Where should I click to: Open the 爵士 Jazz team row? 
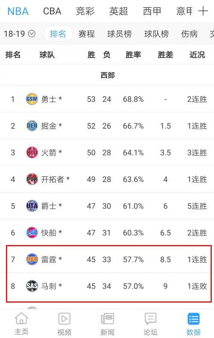click(107, 206)
